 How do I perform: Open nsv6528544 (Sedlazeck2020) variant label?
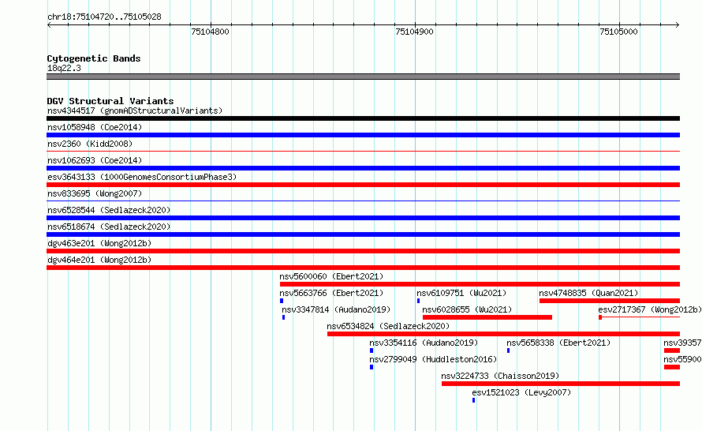pos(109,210)
